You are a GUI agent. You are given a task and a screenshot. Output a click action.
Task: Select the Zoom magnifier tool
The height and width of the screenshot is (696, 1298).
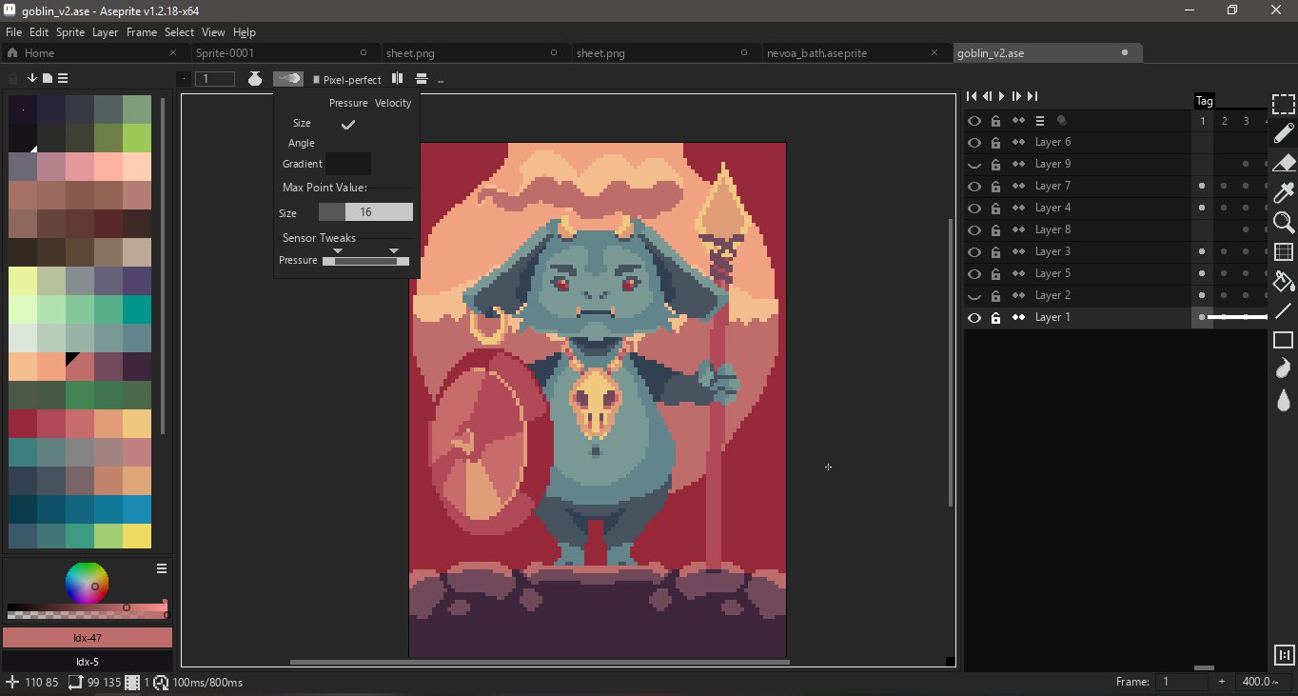click(x=1283, y=223)
